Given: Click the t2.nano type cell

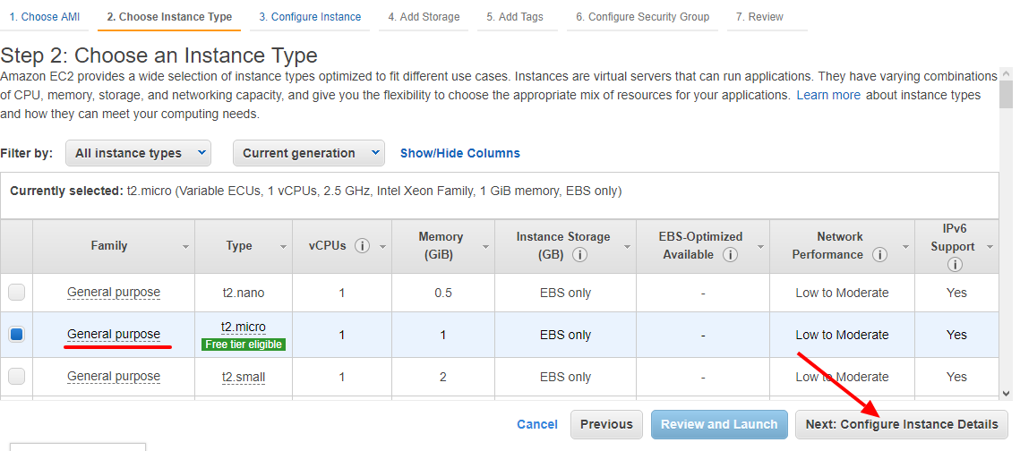Looking at the screenshot, I should pos(244,293).
